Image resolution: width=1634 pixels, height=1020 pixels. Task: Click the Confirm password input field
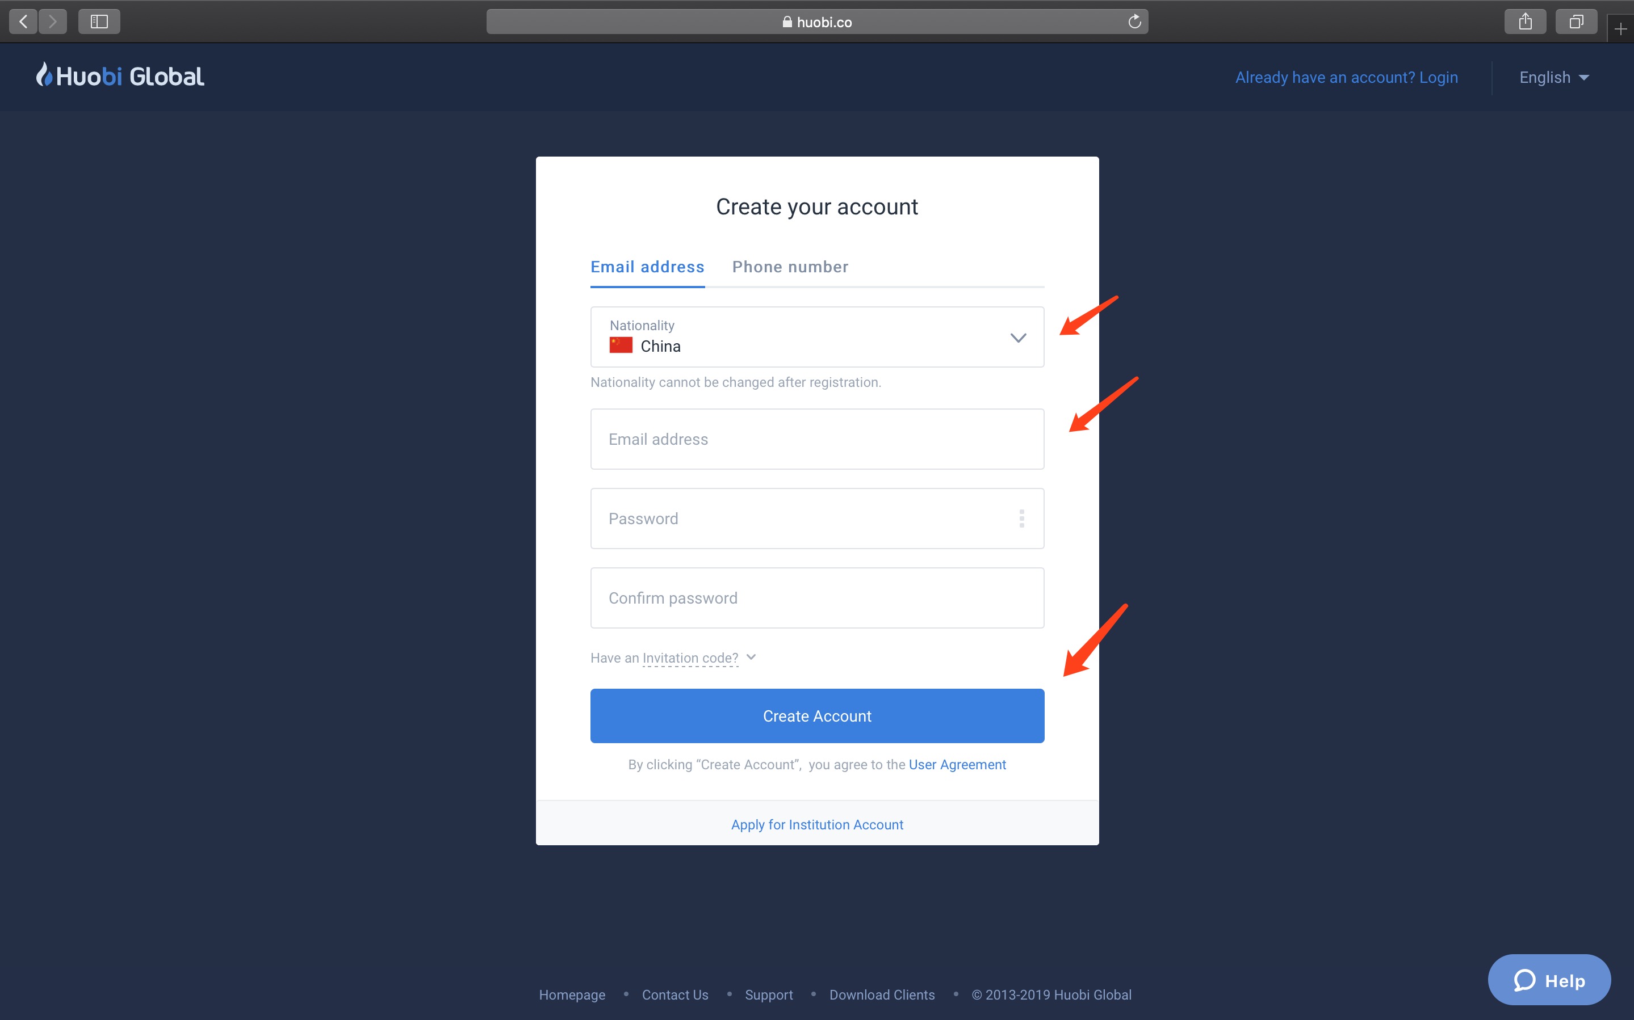[817, 598]
